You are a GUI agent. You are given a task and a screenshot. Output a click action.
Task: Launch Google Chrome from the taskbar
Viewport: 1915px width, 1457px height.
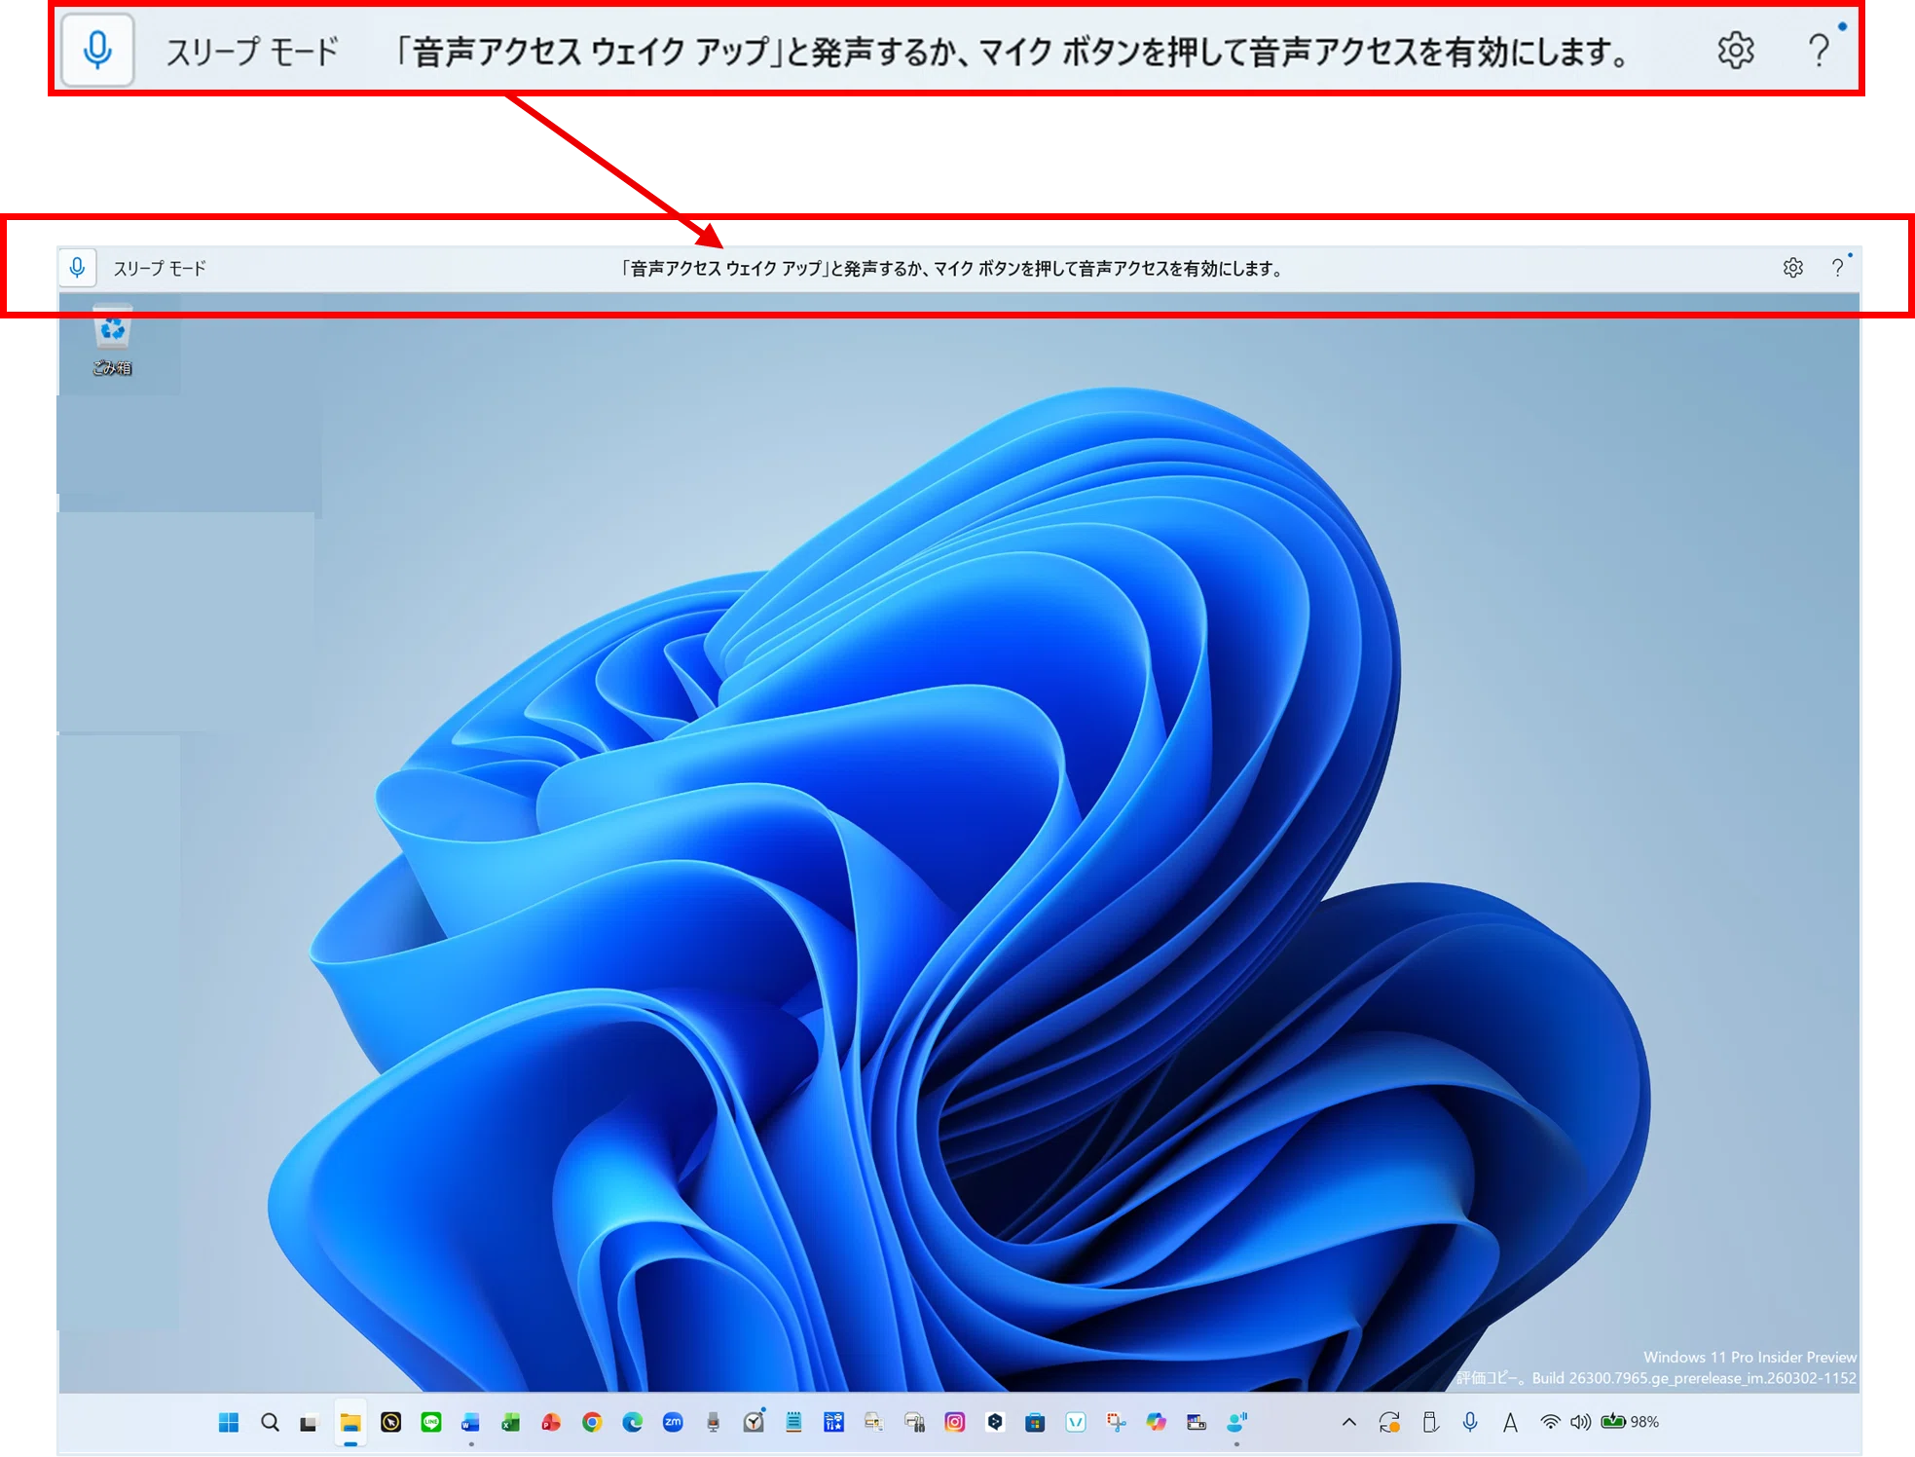pos(592,1422)
